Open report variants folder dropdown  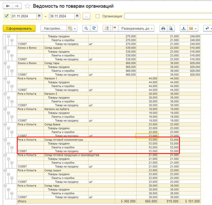click(72, 29)
